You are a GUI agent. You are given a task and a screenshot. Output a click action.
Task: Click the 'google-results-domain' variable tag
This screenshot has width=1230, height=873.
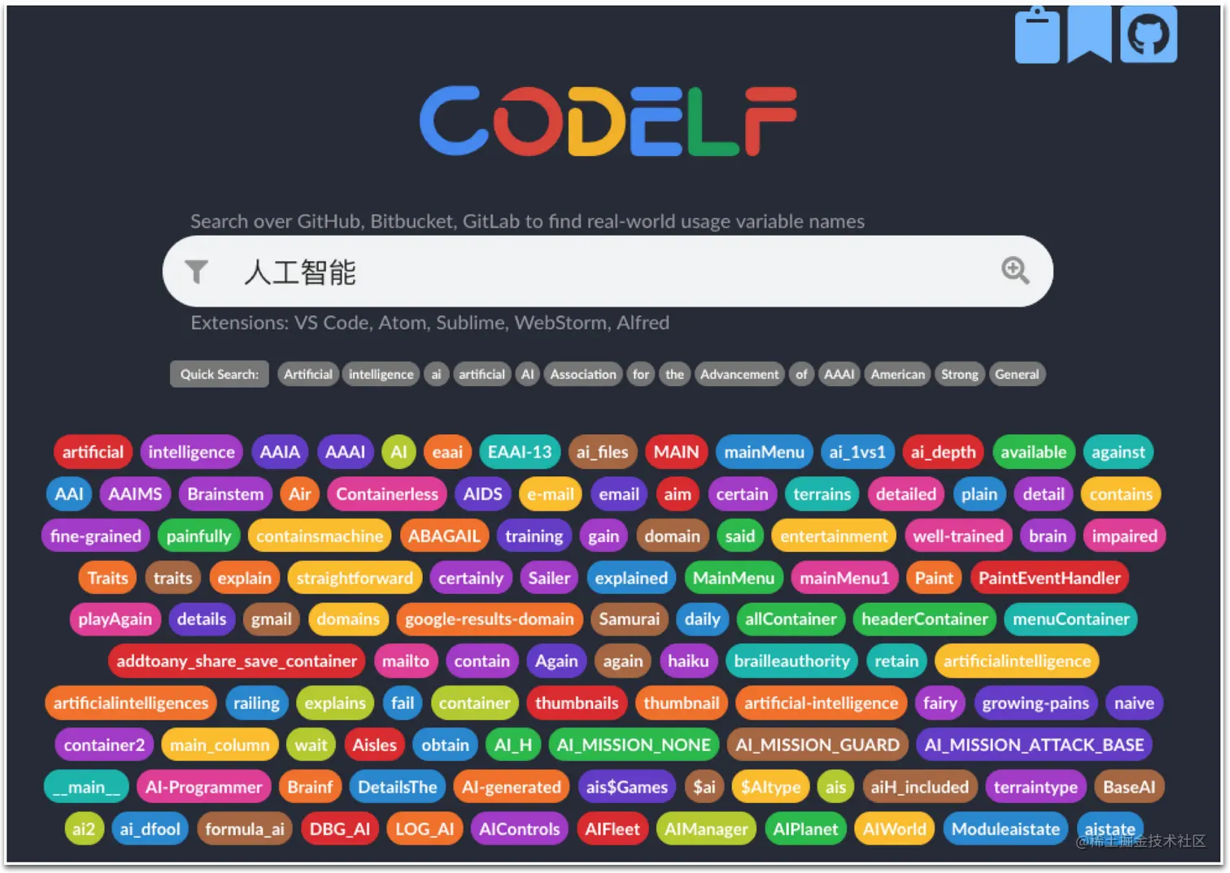click(490, 619)
